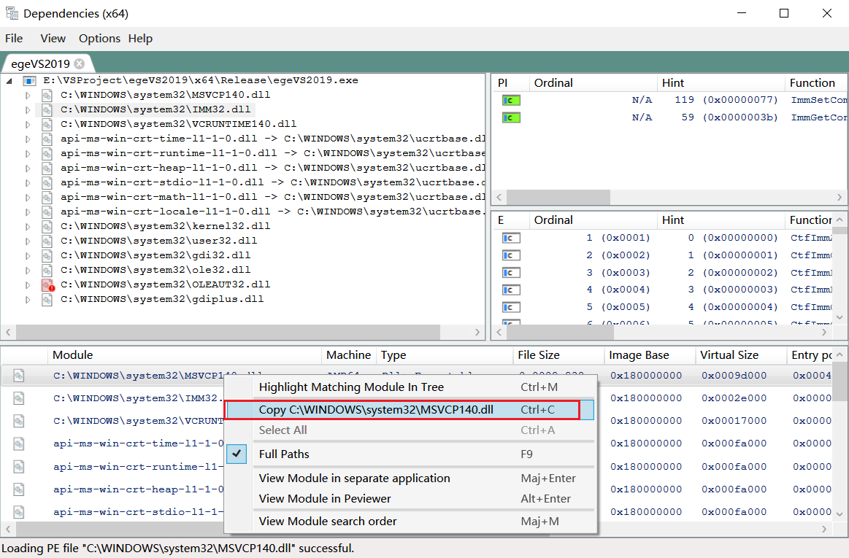Sort module list by File Size column

(558, 355)
